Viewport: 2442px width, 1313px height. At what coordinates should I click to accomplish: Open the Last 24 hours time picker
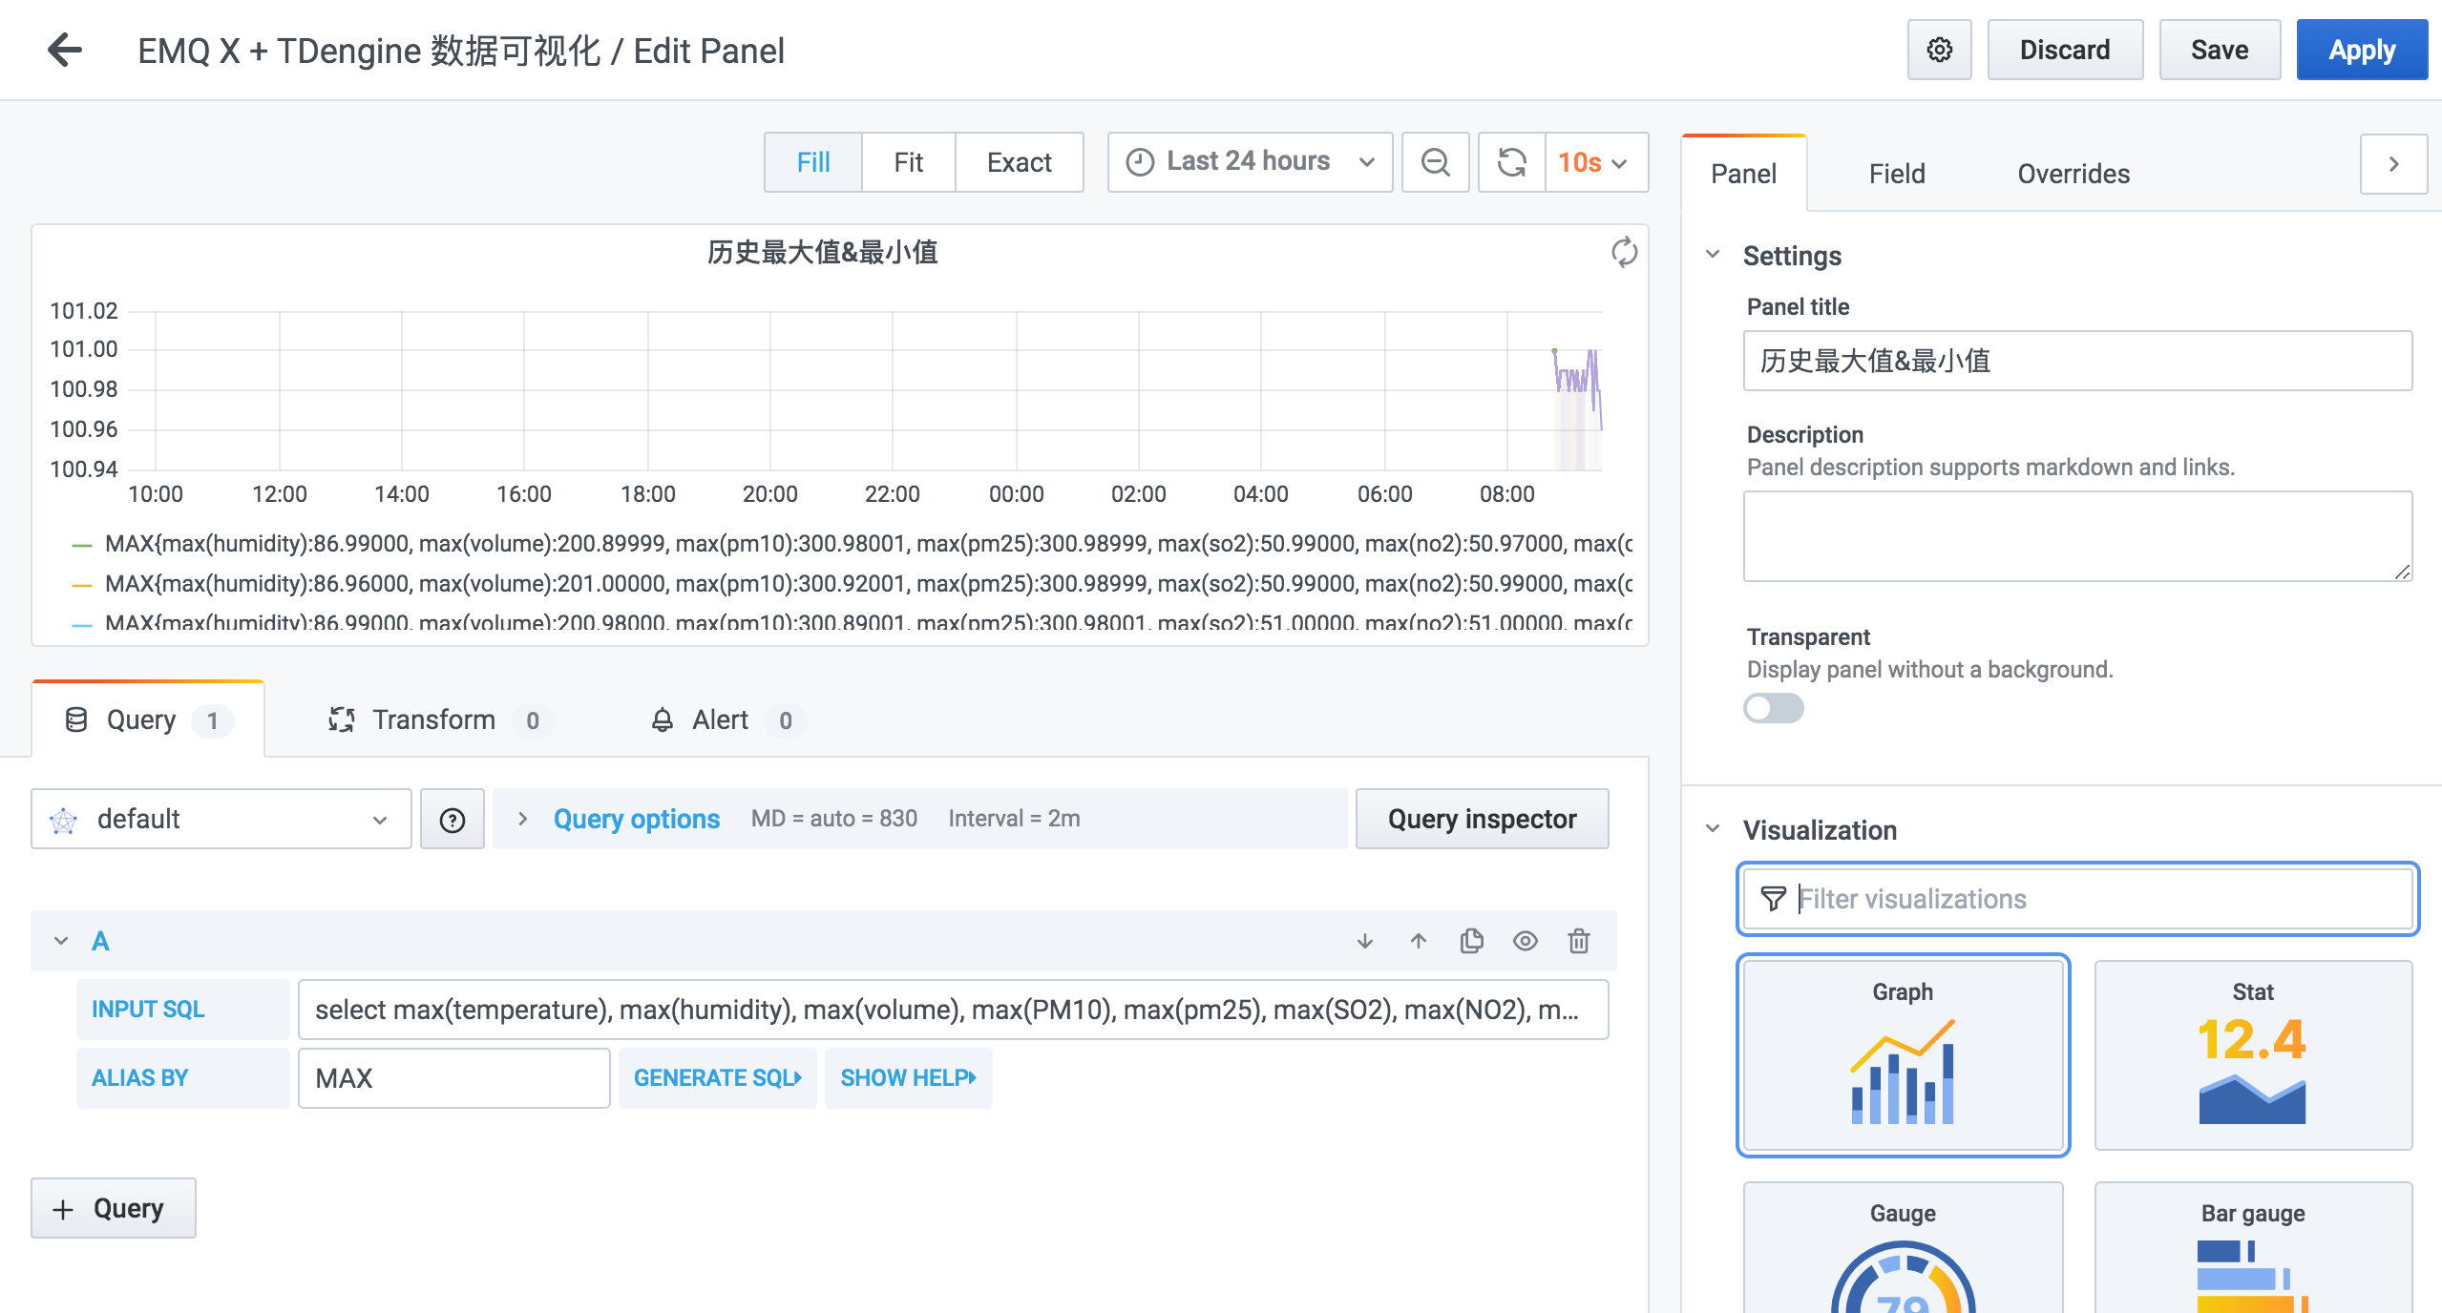point(1250,162)
